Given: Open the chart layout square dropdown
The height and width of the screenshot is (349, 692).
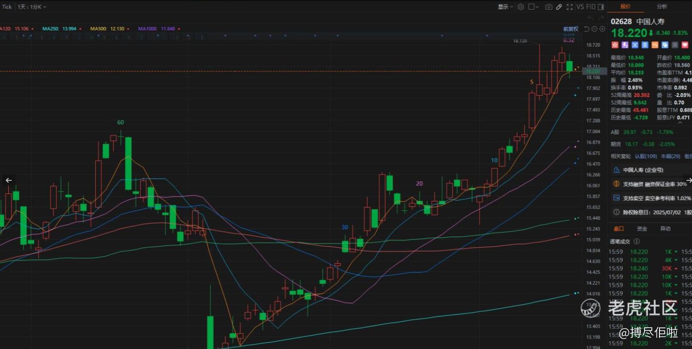Looking at the screenshot, I should [533, 7].
